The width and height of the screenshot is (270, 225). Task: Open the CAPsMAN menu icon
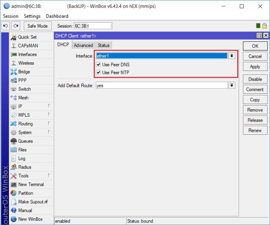click(x=14, y=46)
